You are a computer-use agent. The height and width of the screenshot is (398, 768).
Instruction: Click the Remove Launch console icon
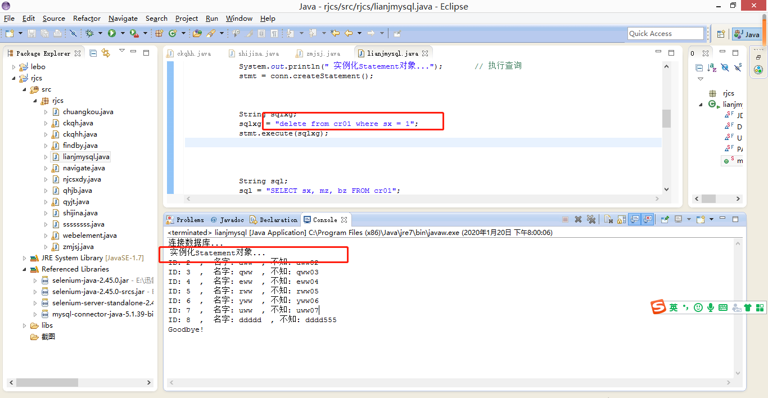click(x=578, y=219)
